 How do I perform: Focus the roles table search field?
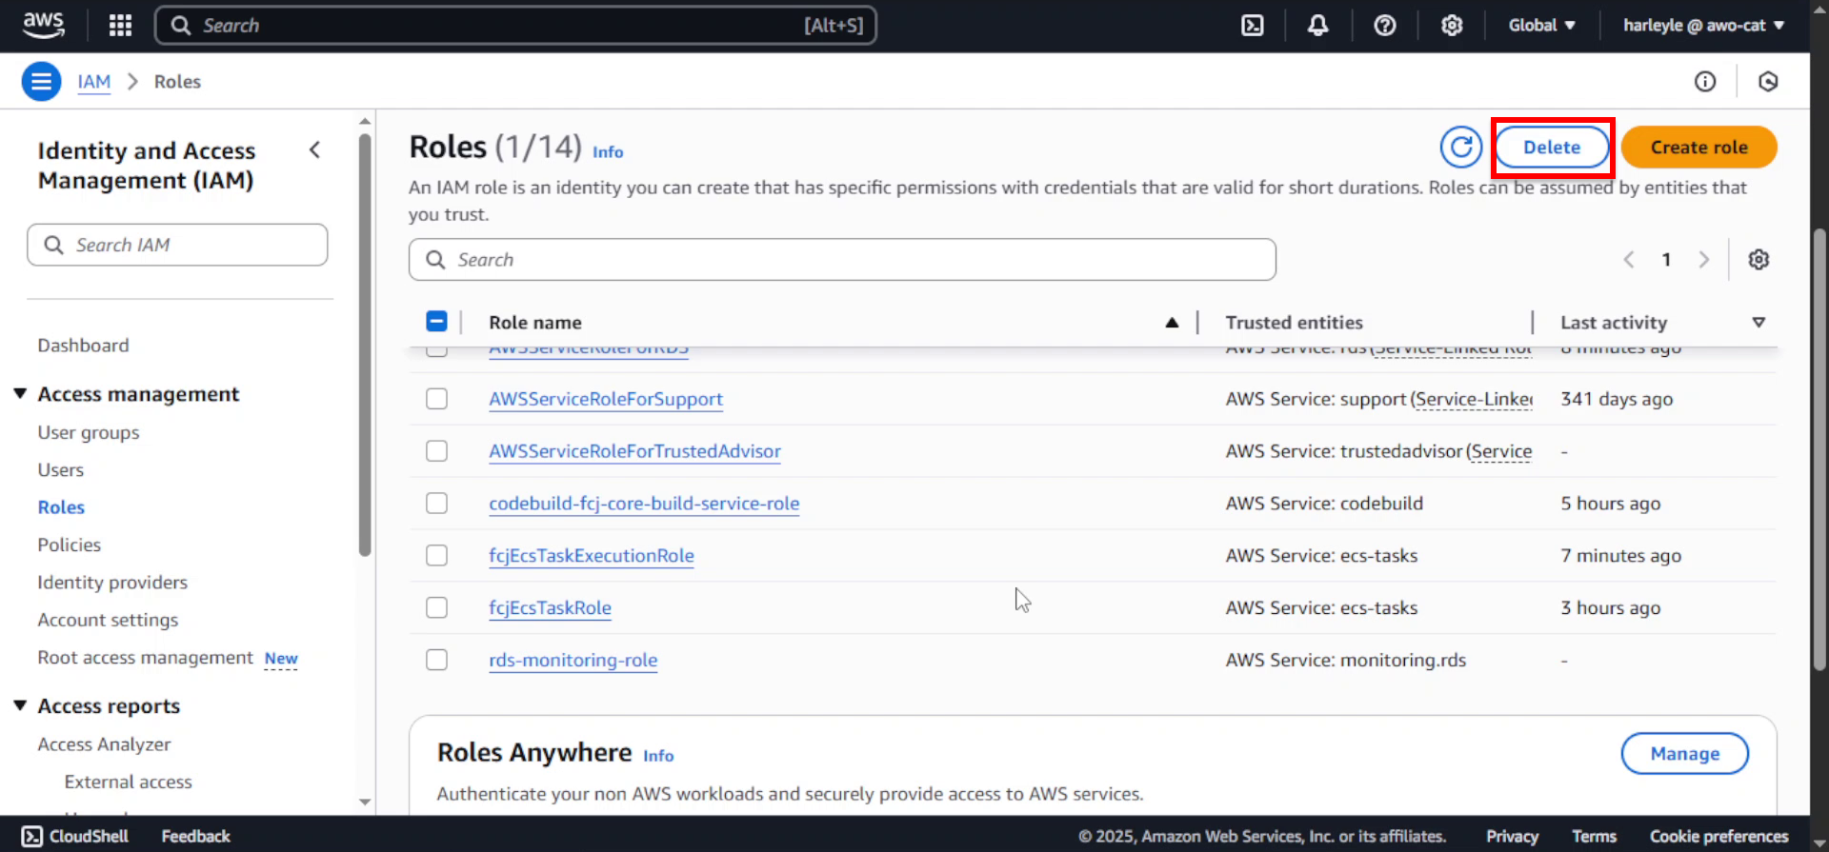pyautogui.click(x=842, y=260)
